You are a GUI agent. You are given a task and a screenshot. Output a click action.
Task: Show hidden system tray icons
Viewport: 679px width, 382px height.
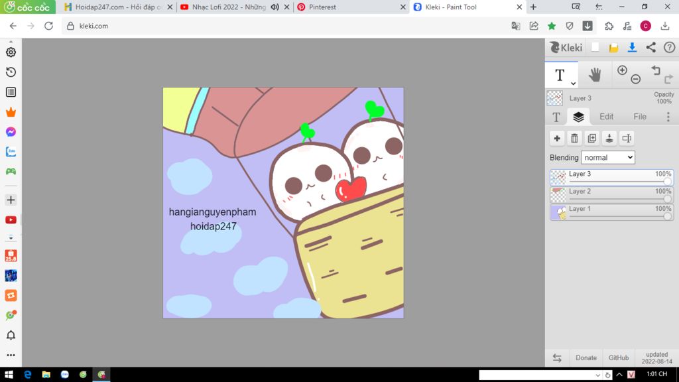point(619,375)
